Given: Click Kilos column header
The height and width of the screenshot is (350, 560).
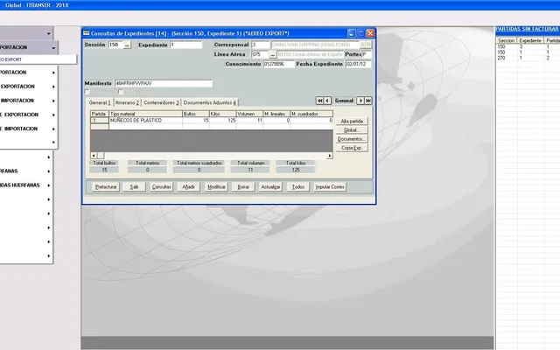Looking at the screenshot, I should pyautogui.click(x=223, y=114).
